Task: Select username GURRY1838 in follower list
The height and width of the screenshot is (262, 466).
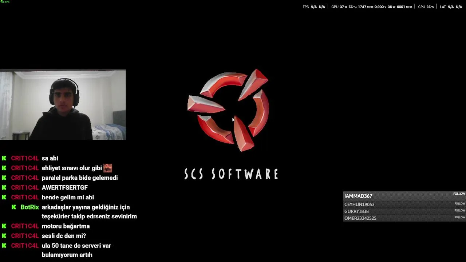Action: click(x=356, y=211)
